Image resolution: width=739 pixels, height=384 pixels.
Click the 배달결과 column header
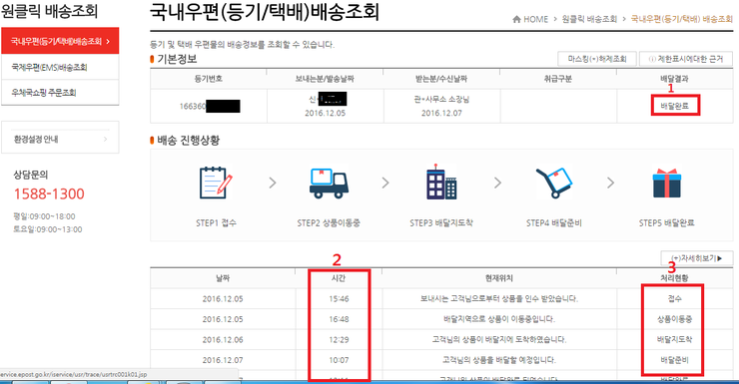[x=674, y=79]
